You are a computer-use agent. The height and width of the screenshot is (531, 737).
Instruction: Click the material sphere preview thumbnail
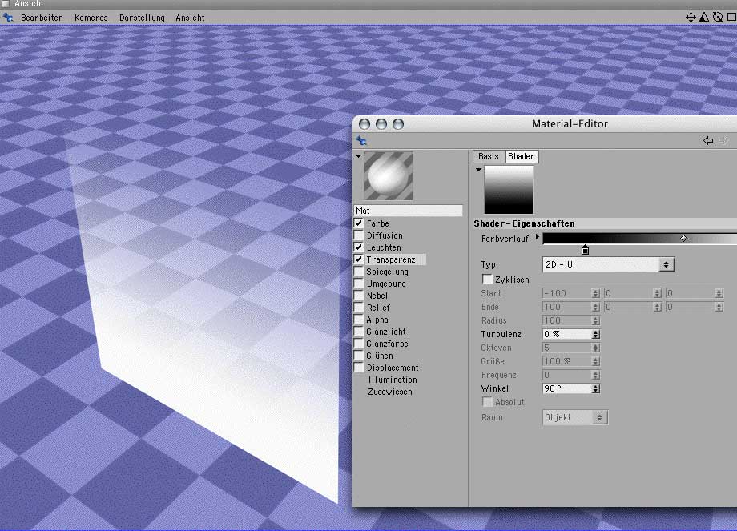tap(389, 176)
